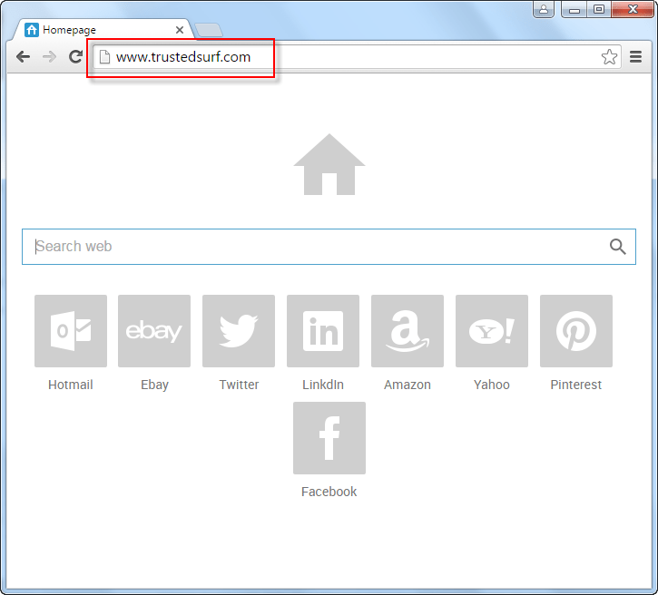
Task: Click the Homepage tab favicon
Action: pyautogui.click(x=32, y=30)
